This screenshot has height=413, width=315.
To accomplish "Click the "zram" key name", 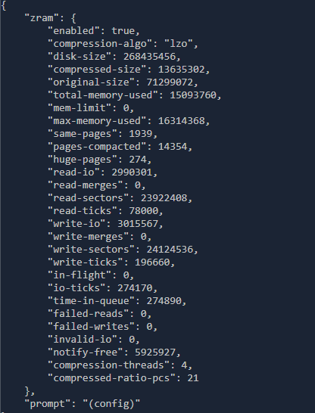I will click(42, 18).
